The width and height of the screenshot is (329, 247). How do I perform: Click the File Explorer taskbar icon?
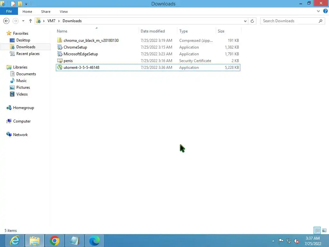click(35, 241)
